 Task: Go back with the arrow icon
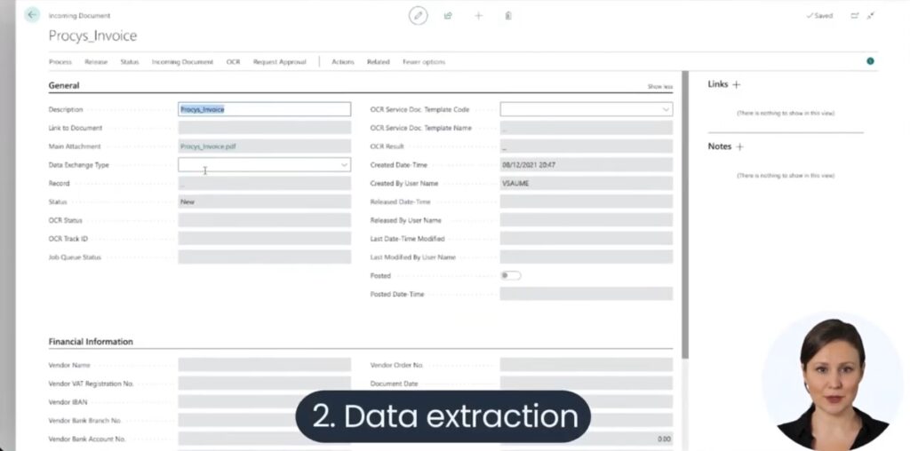32,15
